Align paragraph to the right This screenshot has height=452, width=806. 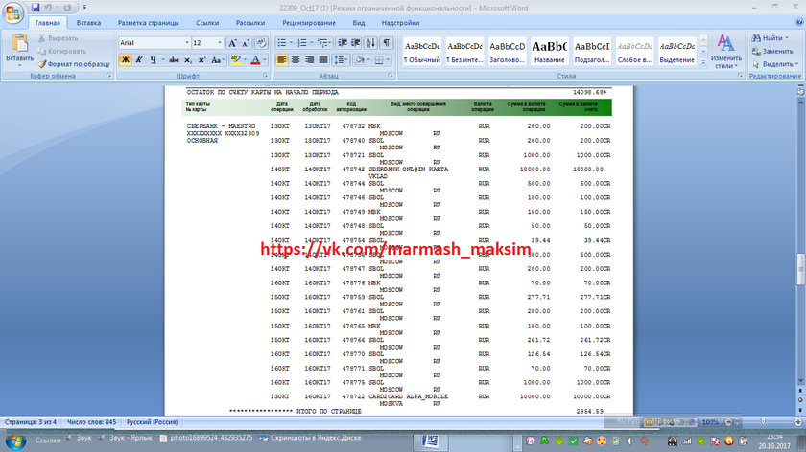[309, 60]
